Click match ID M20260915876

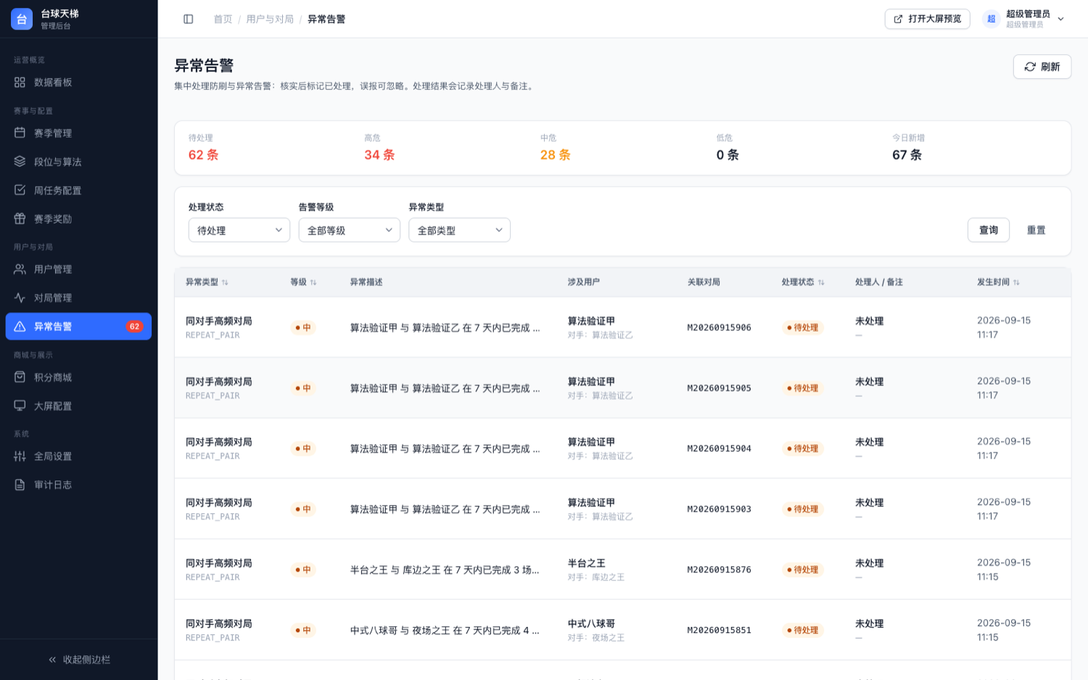[719, 570]
